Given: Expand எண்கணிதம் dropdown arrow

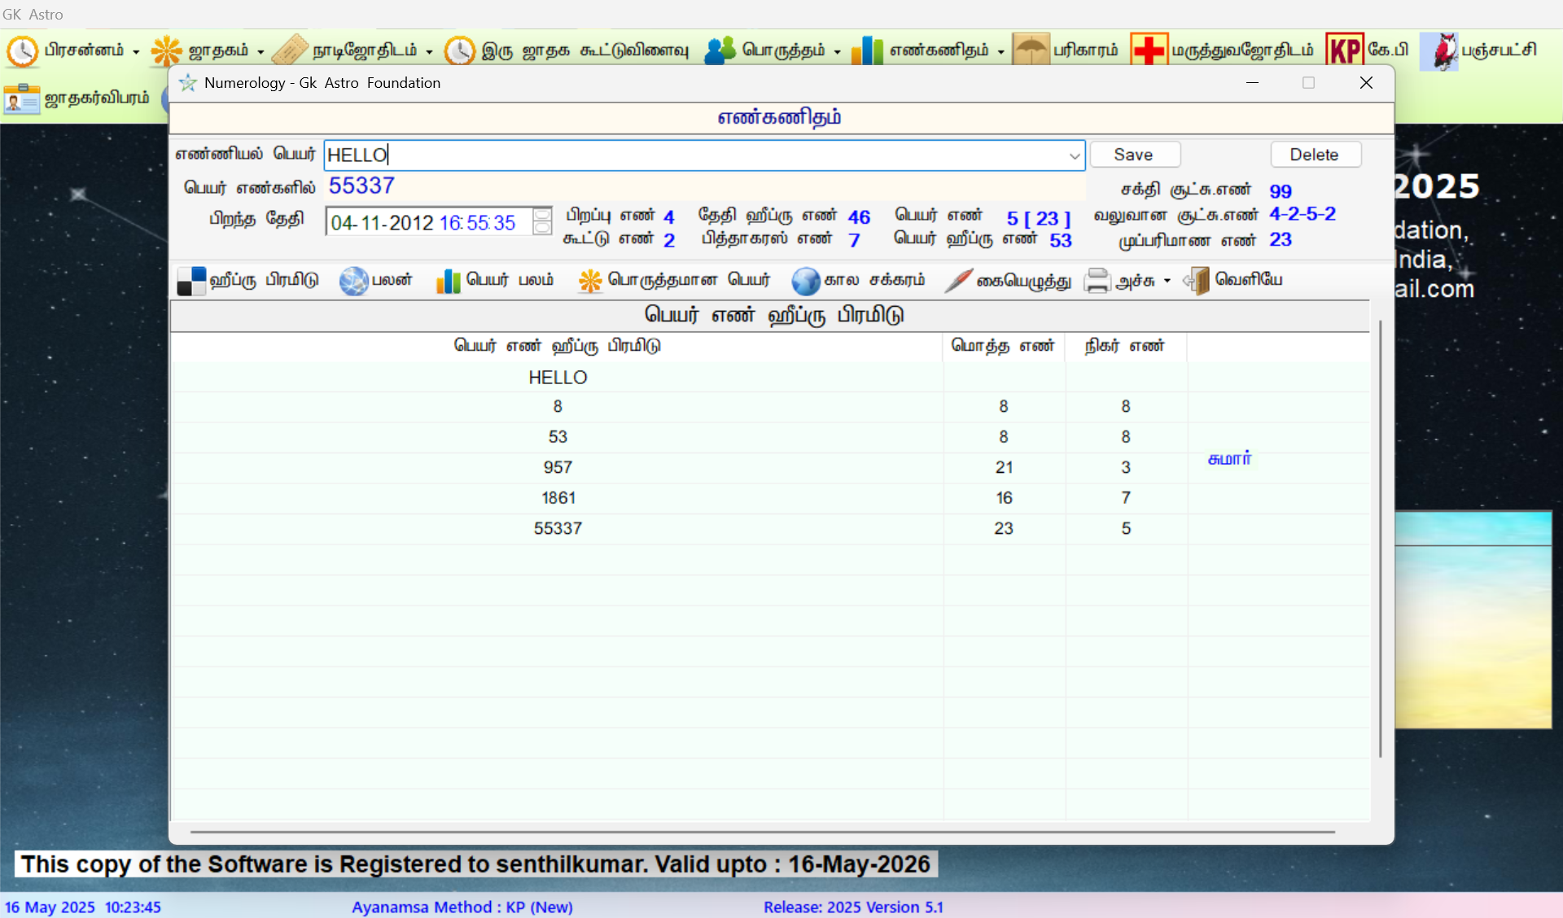Looking at the screenshot, I should [1000, 52].
